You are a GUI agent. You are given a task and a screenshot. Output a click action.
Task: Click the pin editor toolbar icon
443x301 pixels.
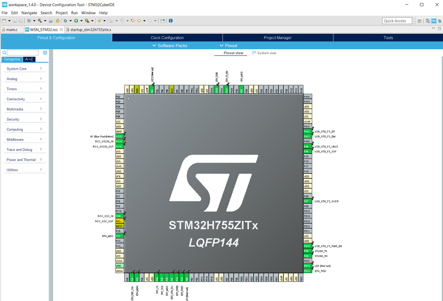(x=162, y=21)
